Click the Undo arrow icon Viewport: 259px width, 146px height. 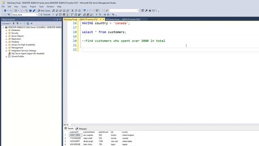click(x=85, y=11)
